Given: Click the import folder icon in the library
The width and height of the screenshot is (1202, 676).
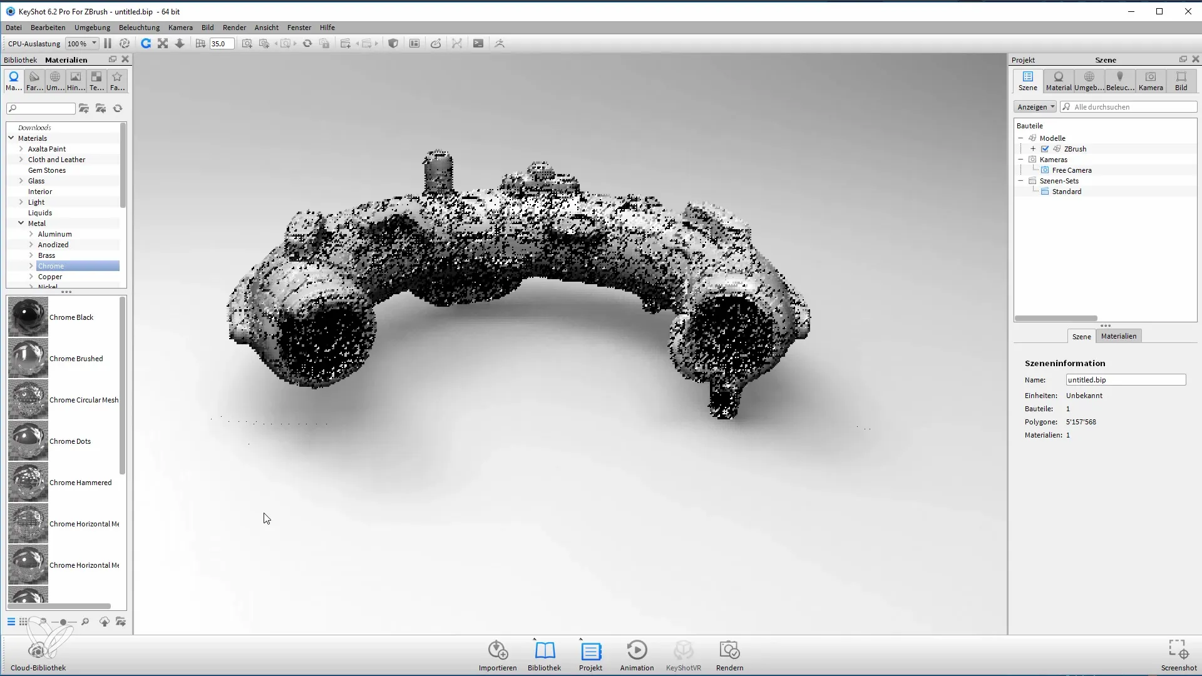Looking at the screenshot, I should click(x=101, y=108).
